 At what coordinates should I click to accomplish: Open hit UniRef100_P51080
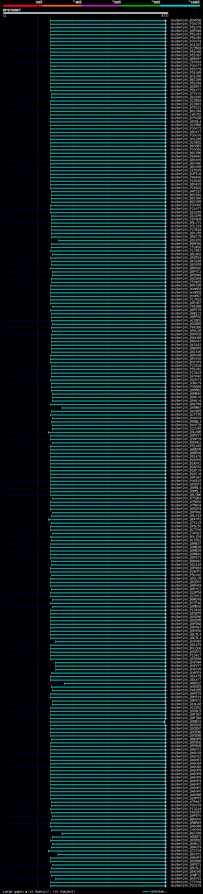[x=186, y=38]
